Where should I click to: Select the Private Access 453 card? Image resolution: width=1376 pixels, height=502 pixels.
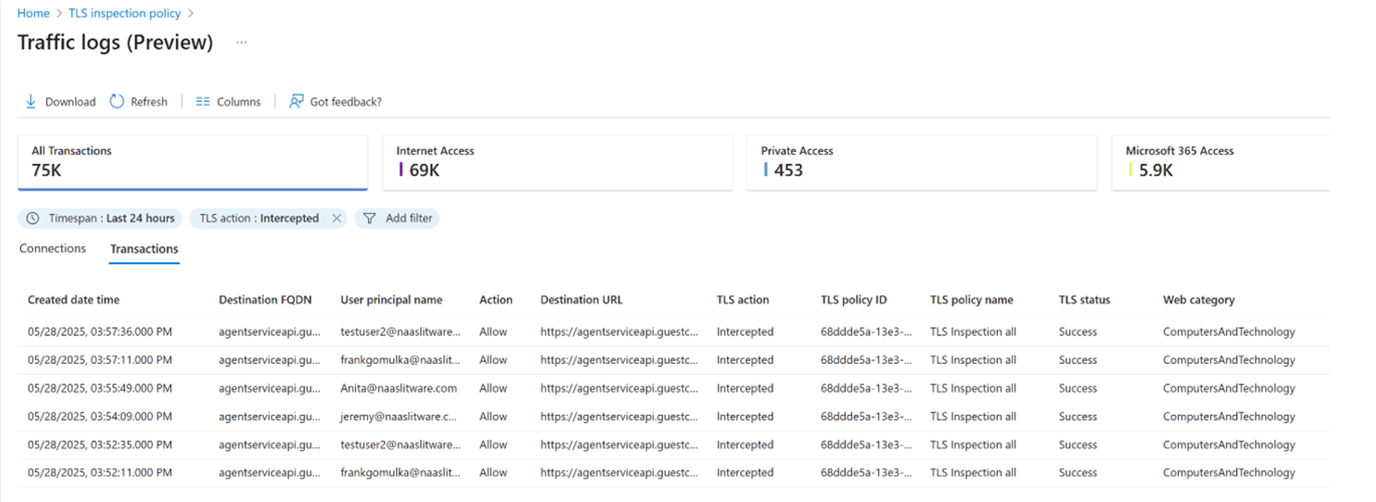point(922,162)
